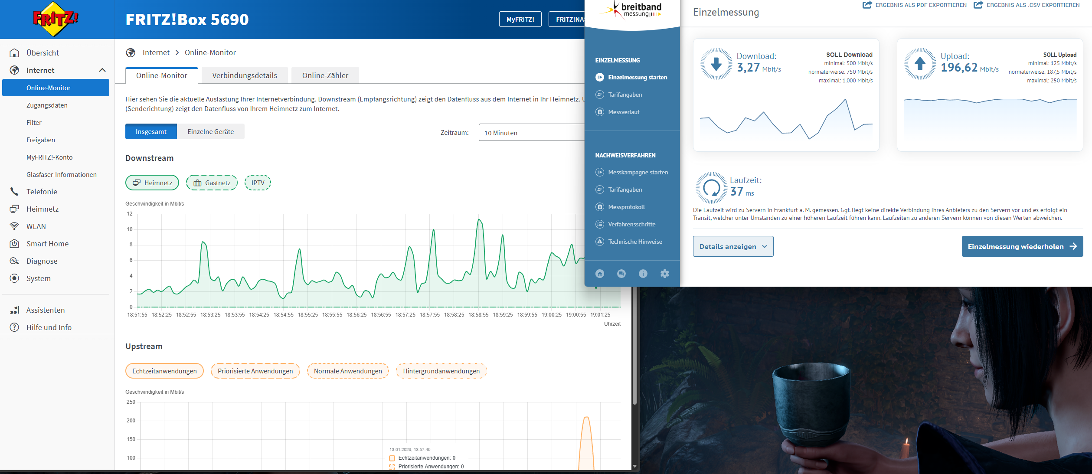Image resolution: width=1092 pixels, height=474 pixels.
Task: Click Einzelmessung wiederholen button
Action: [x=1022, y=246]
